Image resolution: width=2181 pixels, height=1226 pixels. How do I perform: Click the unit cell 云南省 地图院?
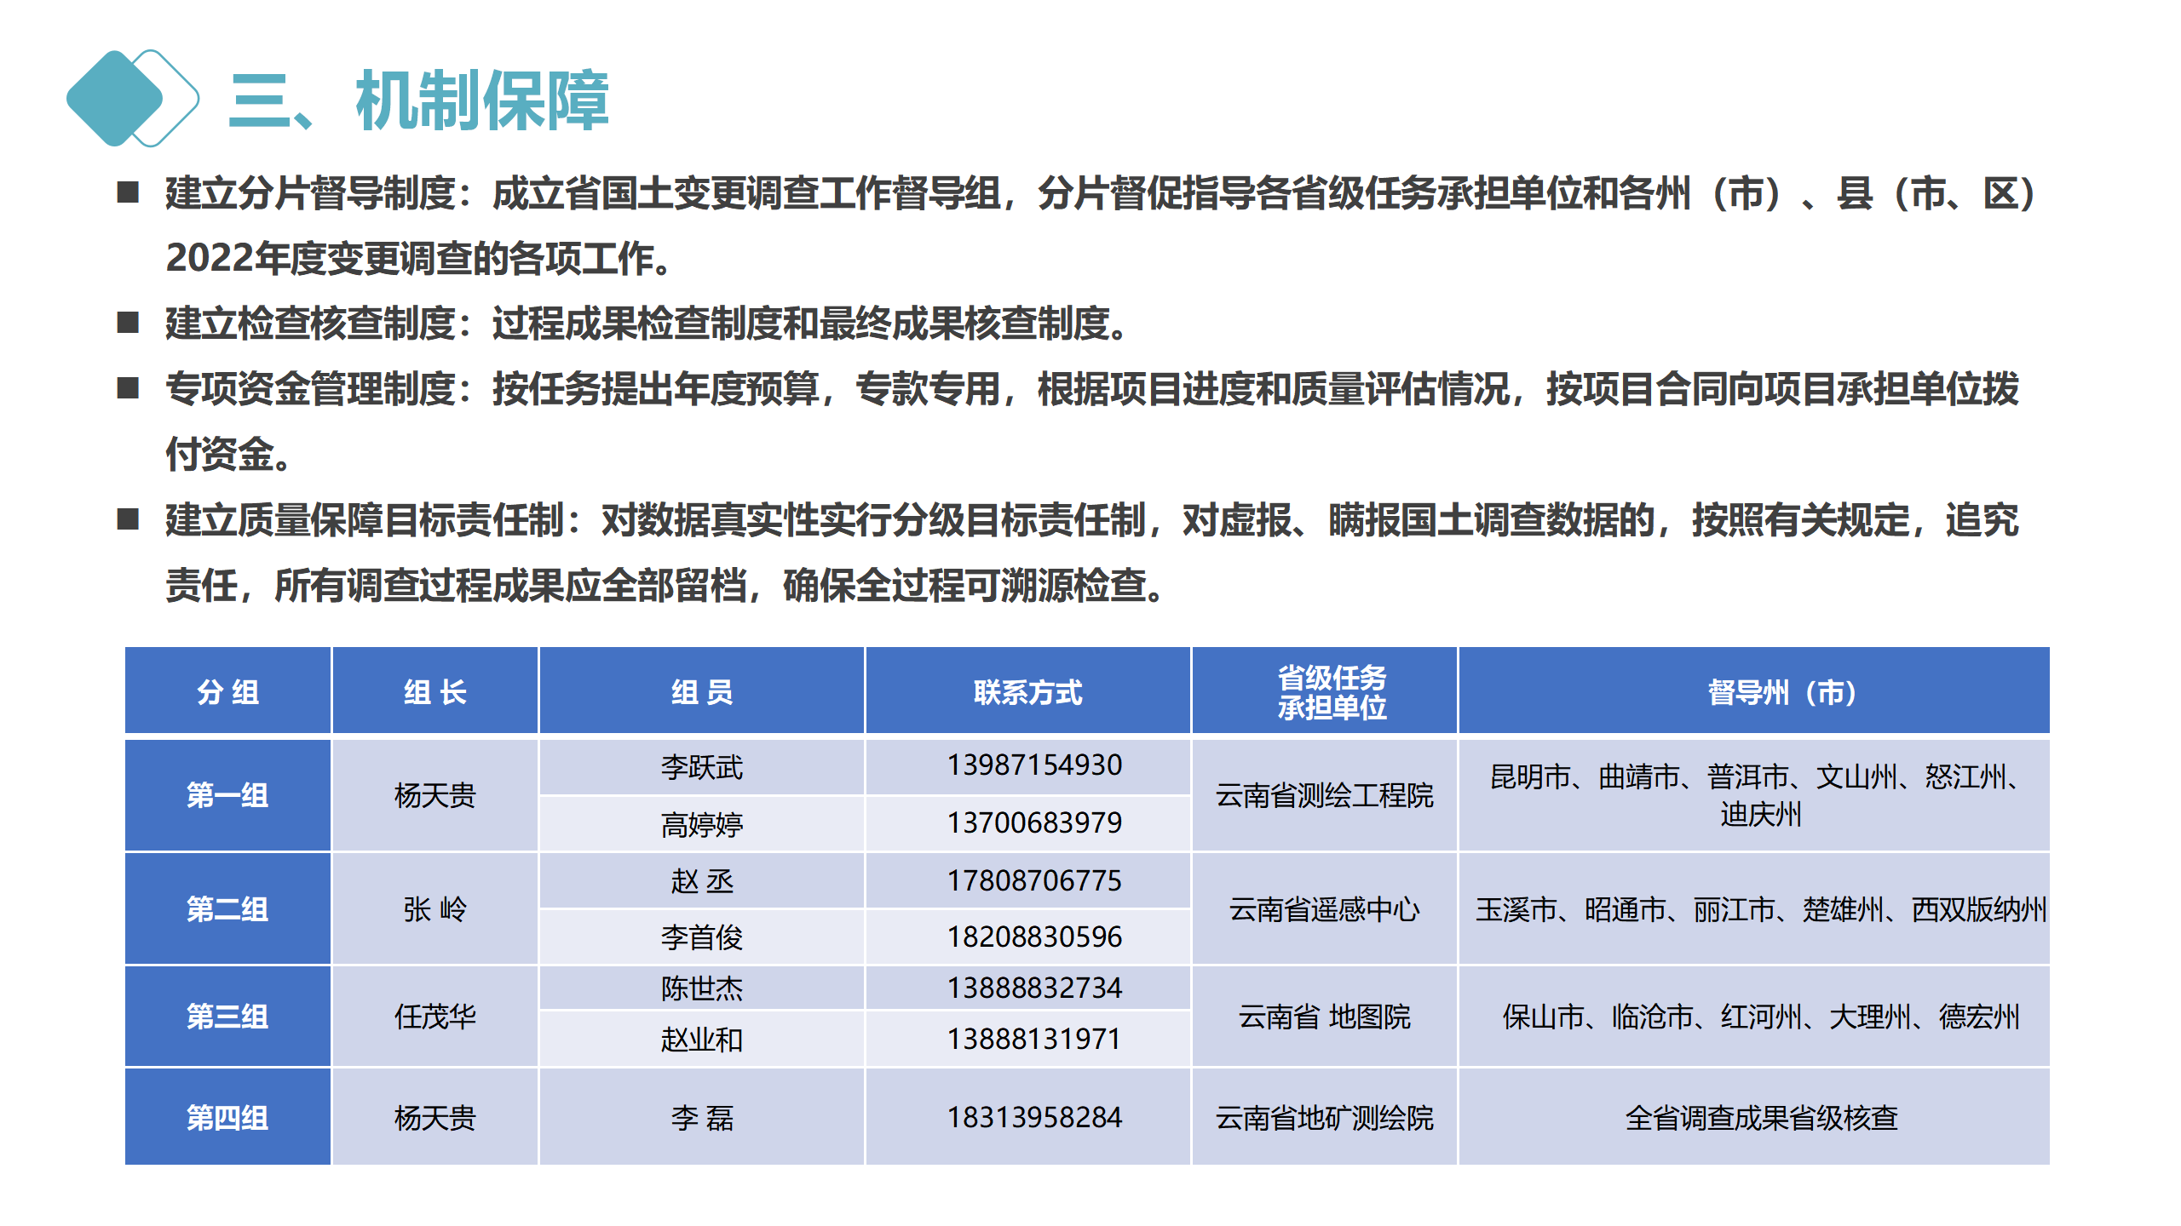(x=1325, y=1016)
